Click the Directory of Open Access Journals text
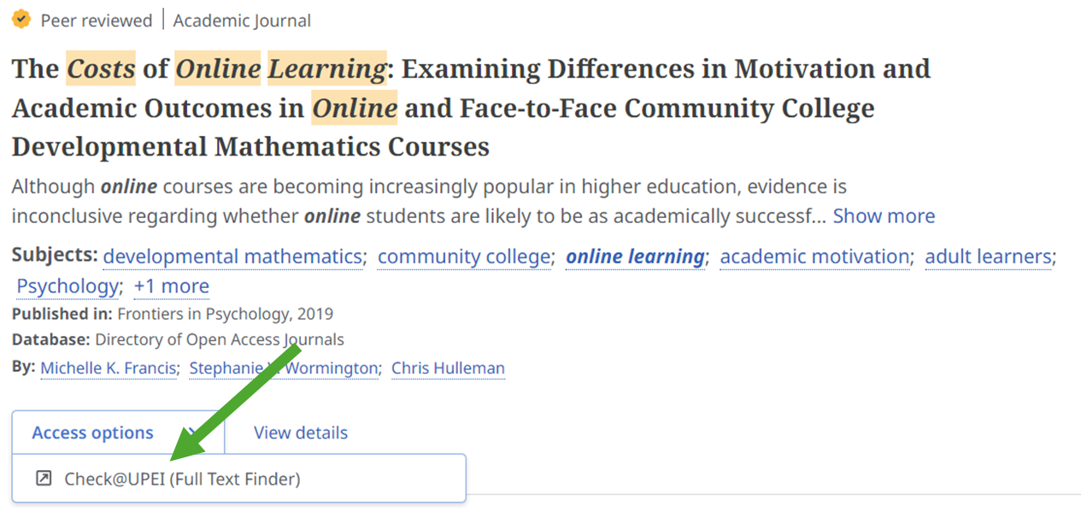Image resolution: width=1081 pixels, height=512 pixels. tap(219, 339)
